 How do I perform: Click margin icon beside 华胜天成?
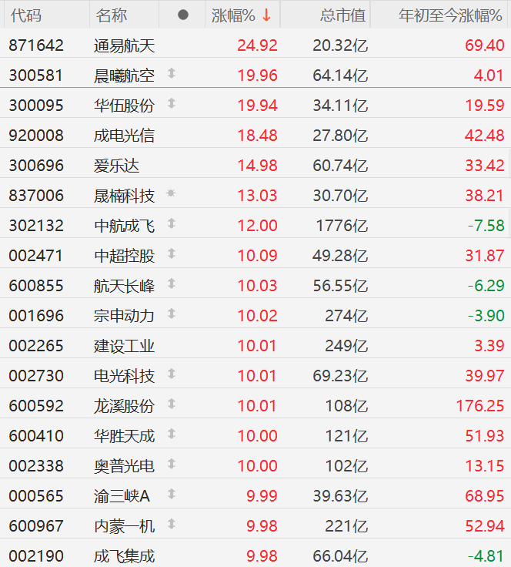(172, 434)
